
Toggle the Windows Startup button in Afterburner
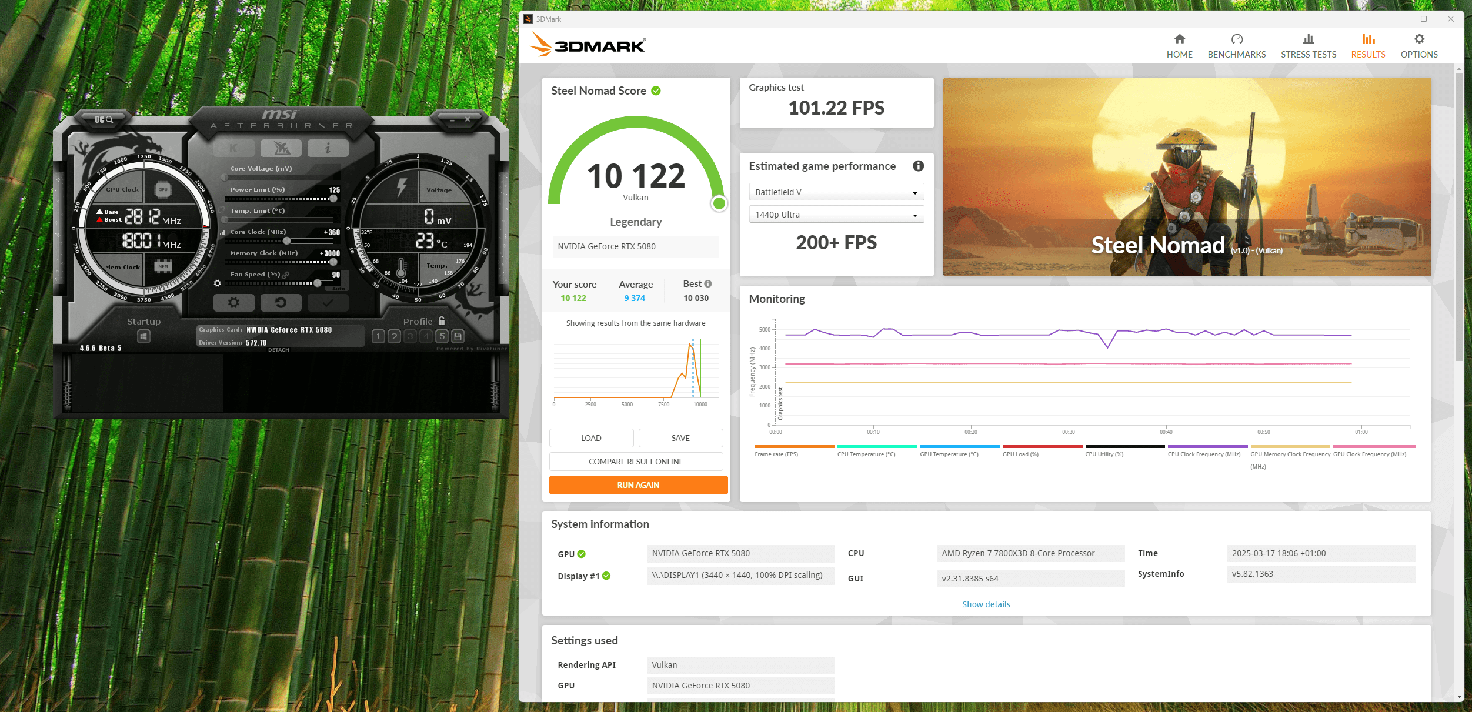tap(143, 336)
